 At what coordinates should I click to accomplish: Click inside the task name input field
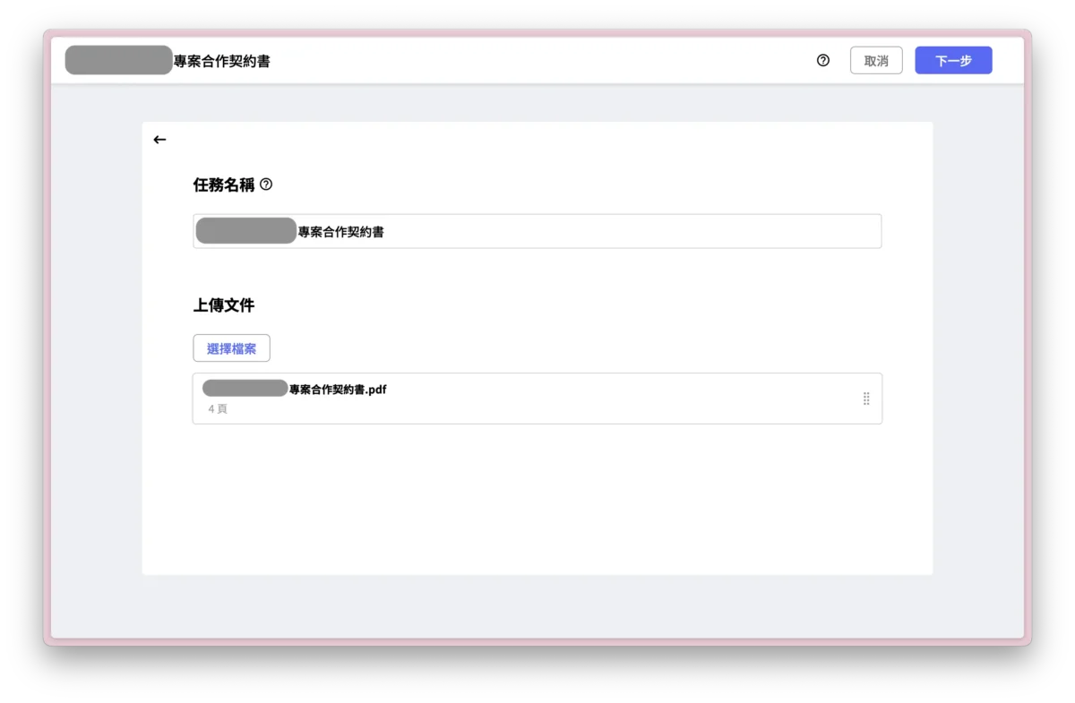(x=537, y=230)
